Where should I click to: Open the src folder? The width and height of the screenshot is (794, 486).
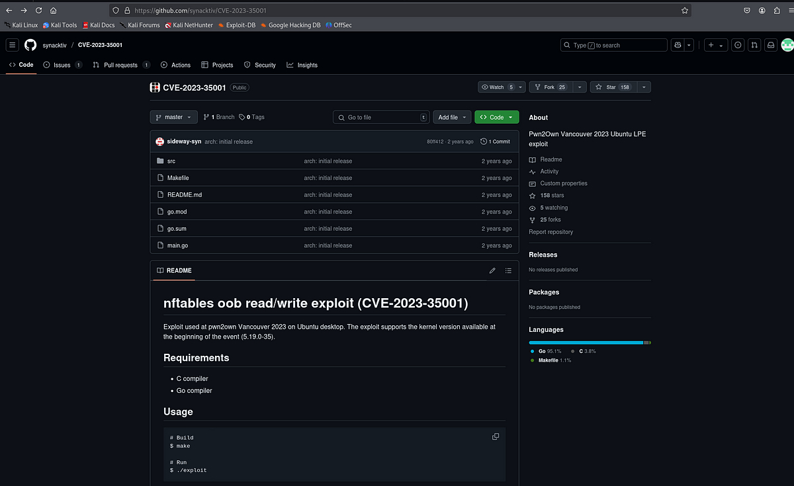171,161
